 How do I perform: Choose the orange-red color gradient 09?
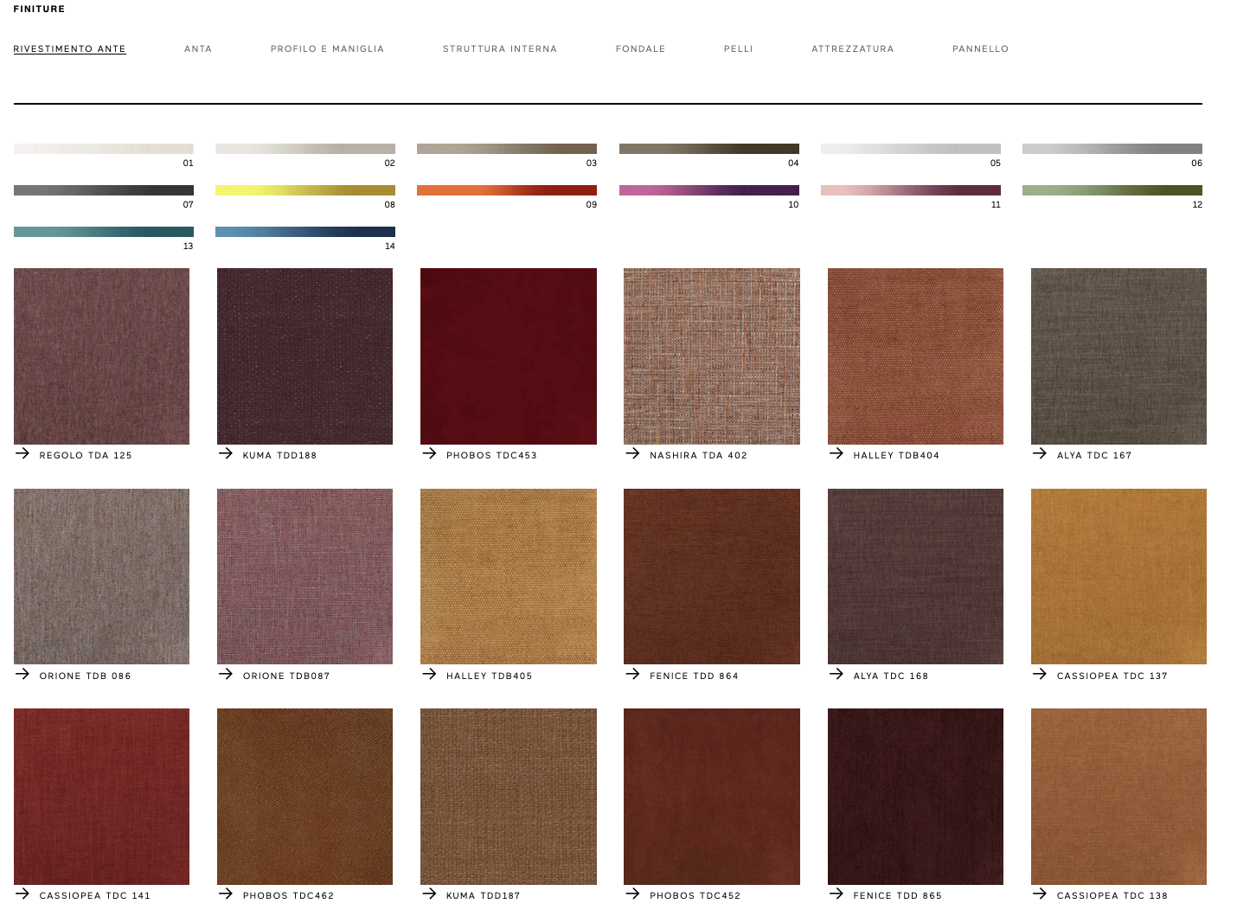(507, 190)
